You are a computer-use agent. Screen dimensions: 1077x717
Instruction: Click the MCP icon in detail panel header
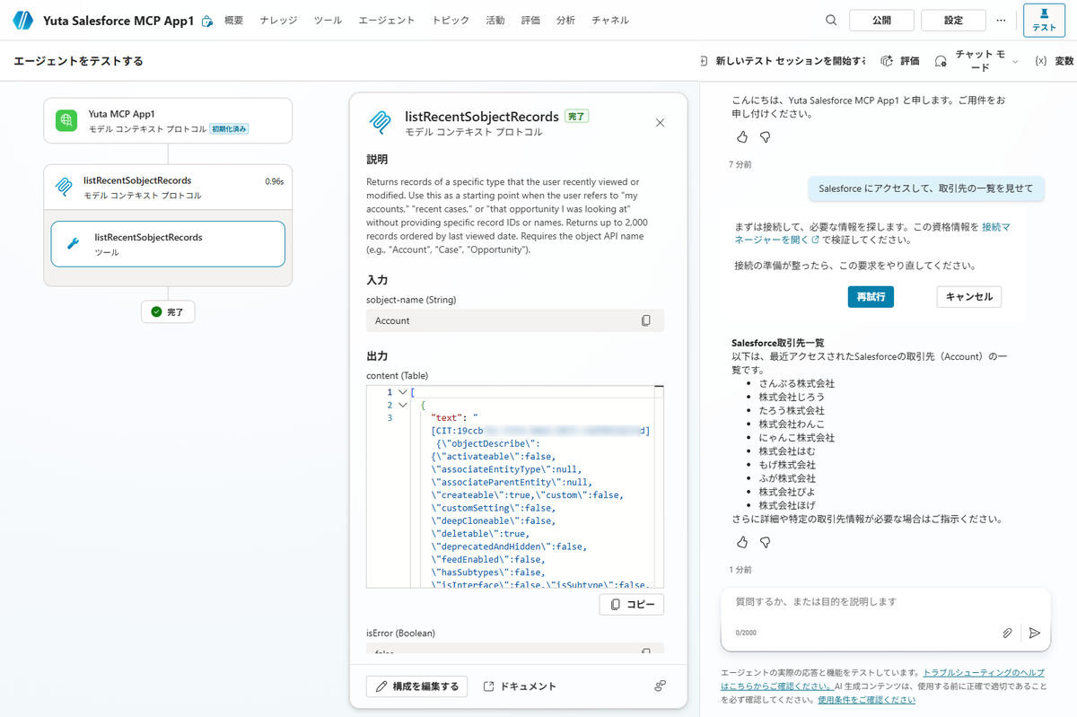coord(381,122)
